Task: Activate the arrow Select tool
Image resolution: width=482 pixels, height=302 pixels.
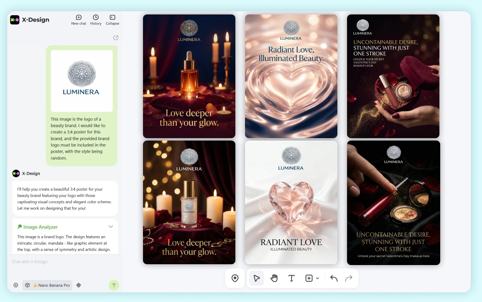Action: [257, 278]
